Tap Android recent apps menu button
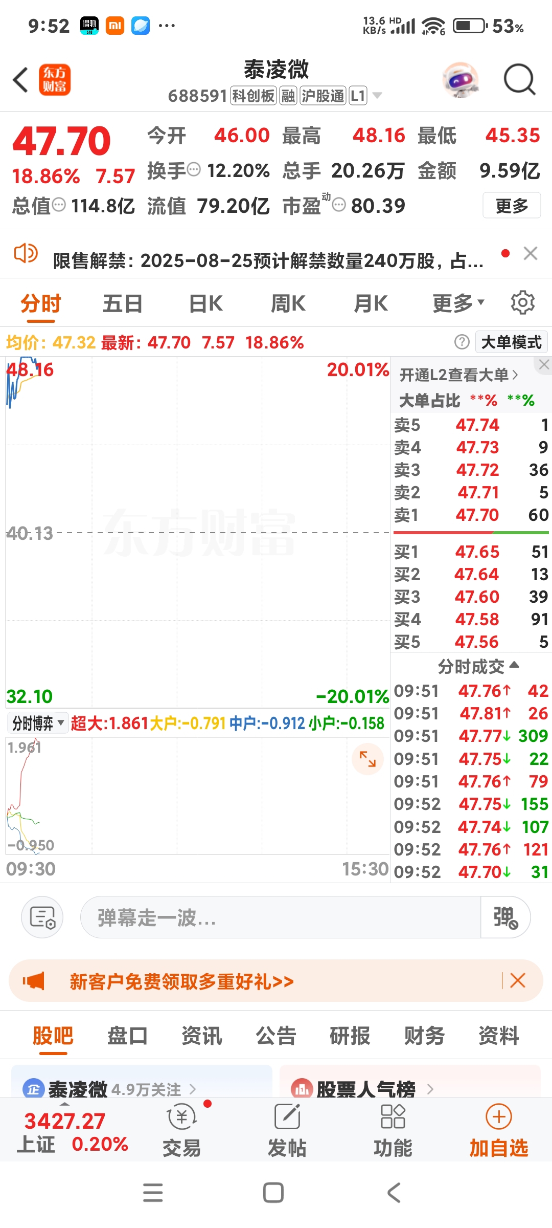 153,1193
